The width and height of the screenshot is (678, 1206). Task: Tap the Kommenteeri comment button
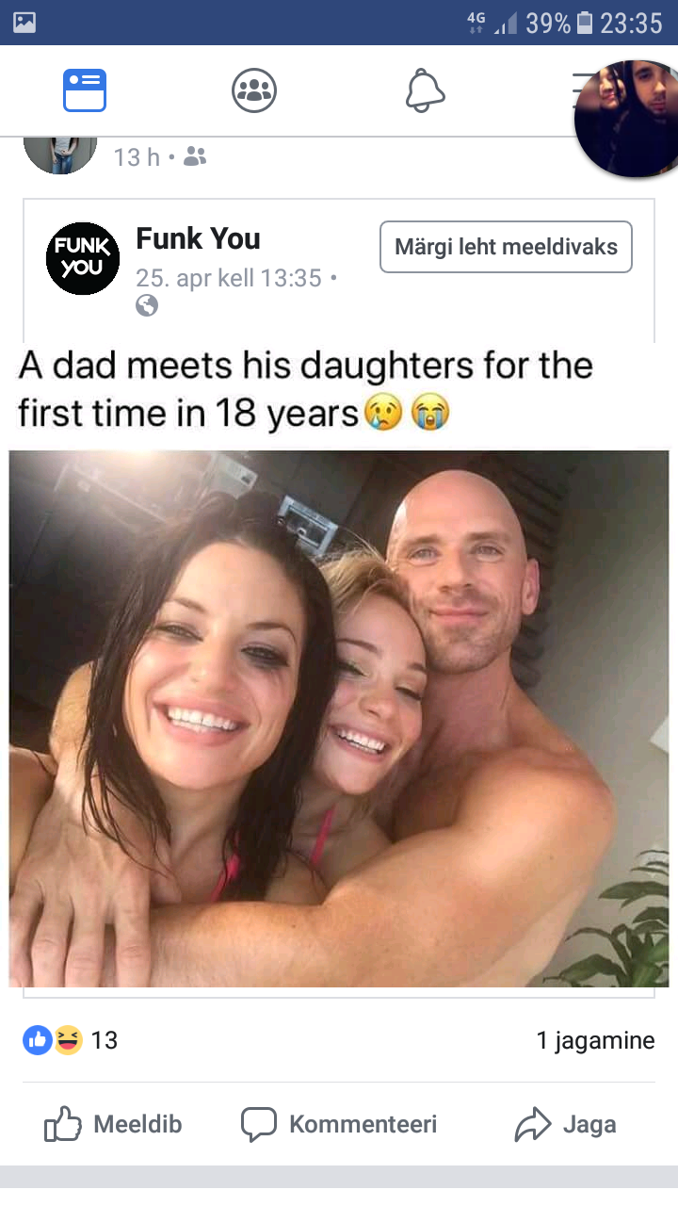[x=339, y=1124]
